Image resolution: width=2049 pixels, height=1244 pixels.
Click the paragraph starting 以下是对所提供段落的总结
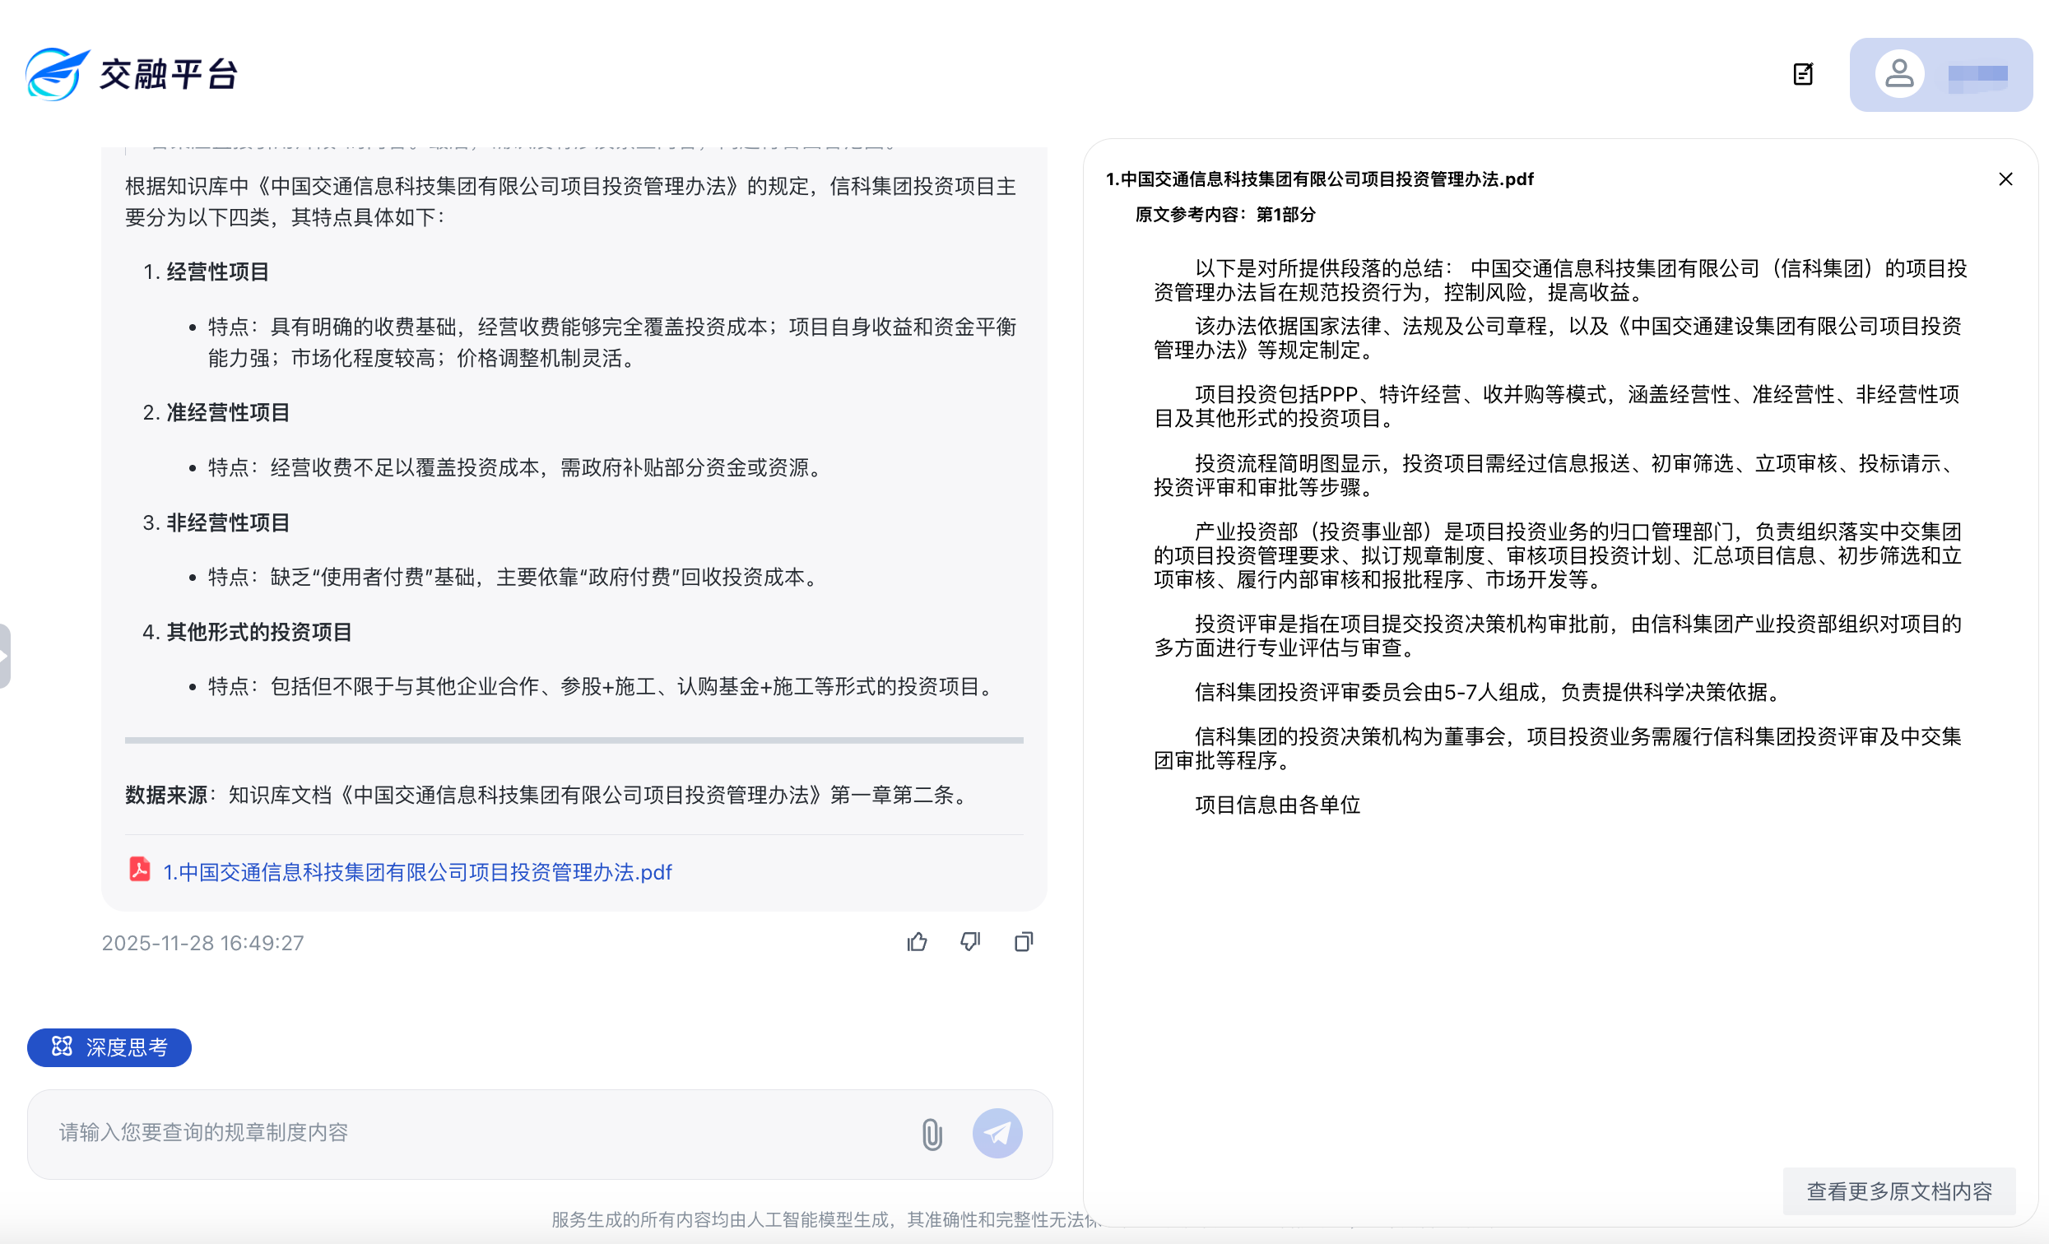pyautogui.click(x=1561, y=281)
